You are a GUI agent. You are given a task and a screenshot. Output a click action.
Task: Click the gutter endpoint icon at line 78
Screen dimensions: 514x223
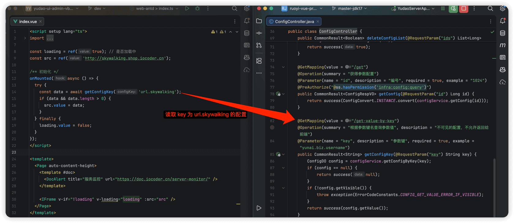click(x=278, y=94)
